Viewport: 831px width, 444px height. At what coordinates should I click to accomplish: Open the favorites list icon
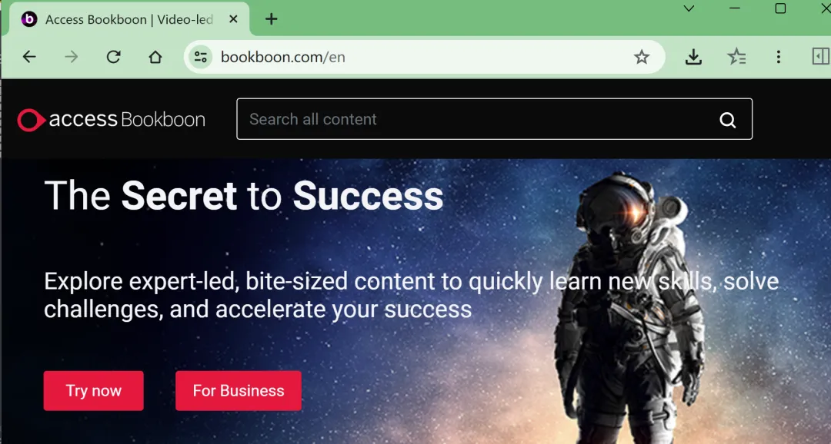tap(736, 57)
